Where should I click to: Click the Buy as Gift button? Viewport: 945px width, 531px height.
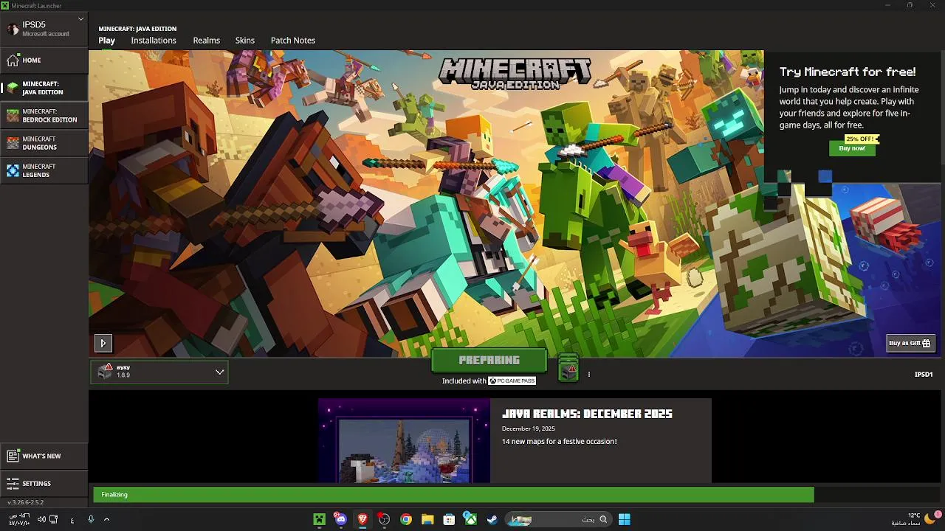point(910,343)
